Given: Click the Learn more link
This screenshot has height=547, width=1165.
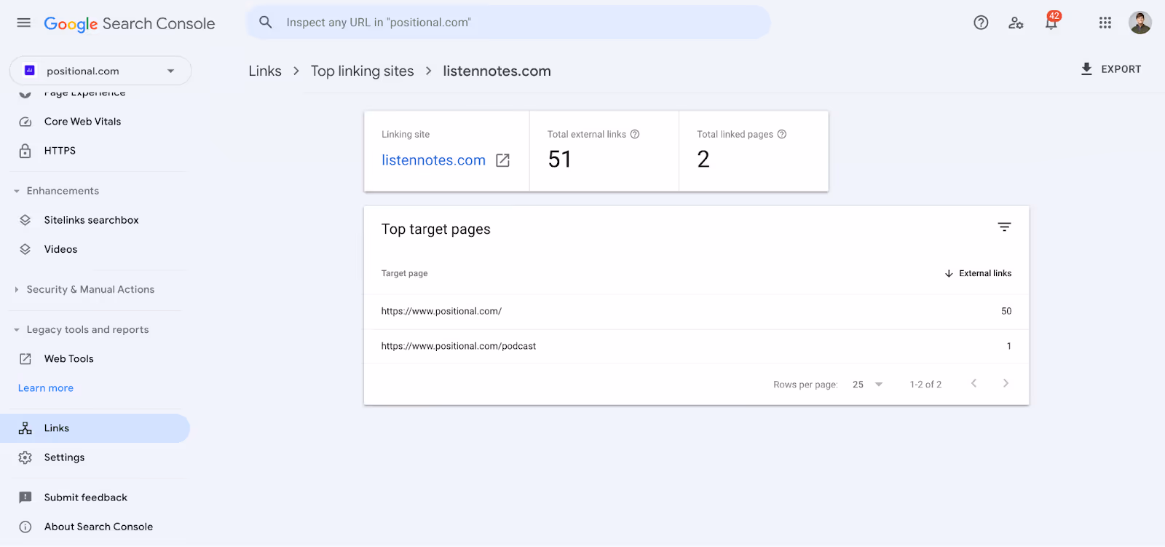Looking at the screenshot, I should (x=46, y=388).
